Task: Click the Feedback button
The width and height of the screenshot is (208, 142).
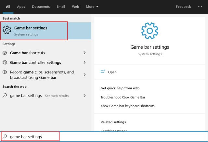Action: coord(183,6)
